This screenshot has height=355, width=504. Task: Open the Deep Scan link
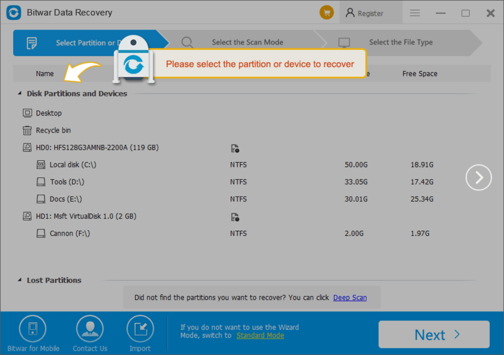tap(350, 298)
